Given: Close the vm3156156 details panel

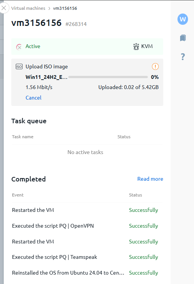Looking at the screenshot, I should coord(4,8).
